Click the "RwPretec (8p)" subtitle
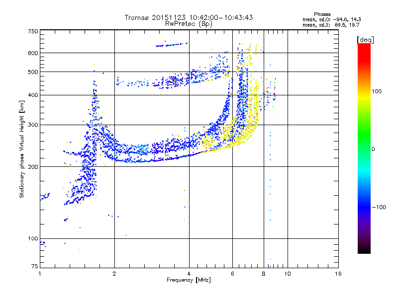 pos(189,24)
